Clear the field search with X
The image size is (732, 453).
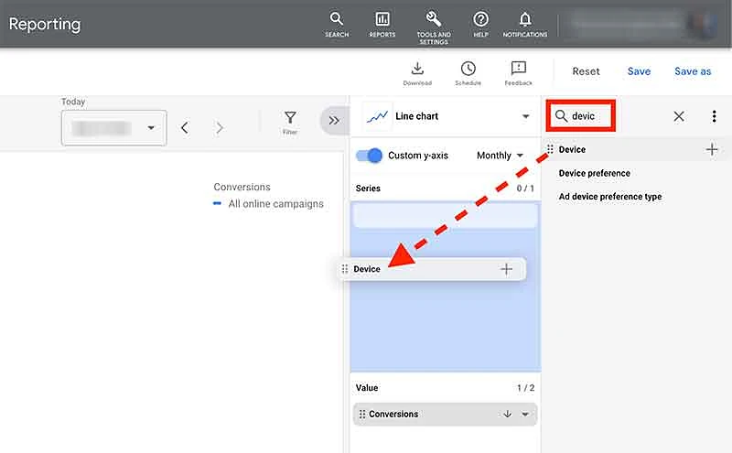pyautogui.click(x=679, y=116)
